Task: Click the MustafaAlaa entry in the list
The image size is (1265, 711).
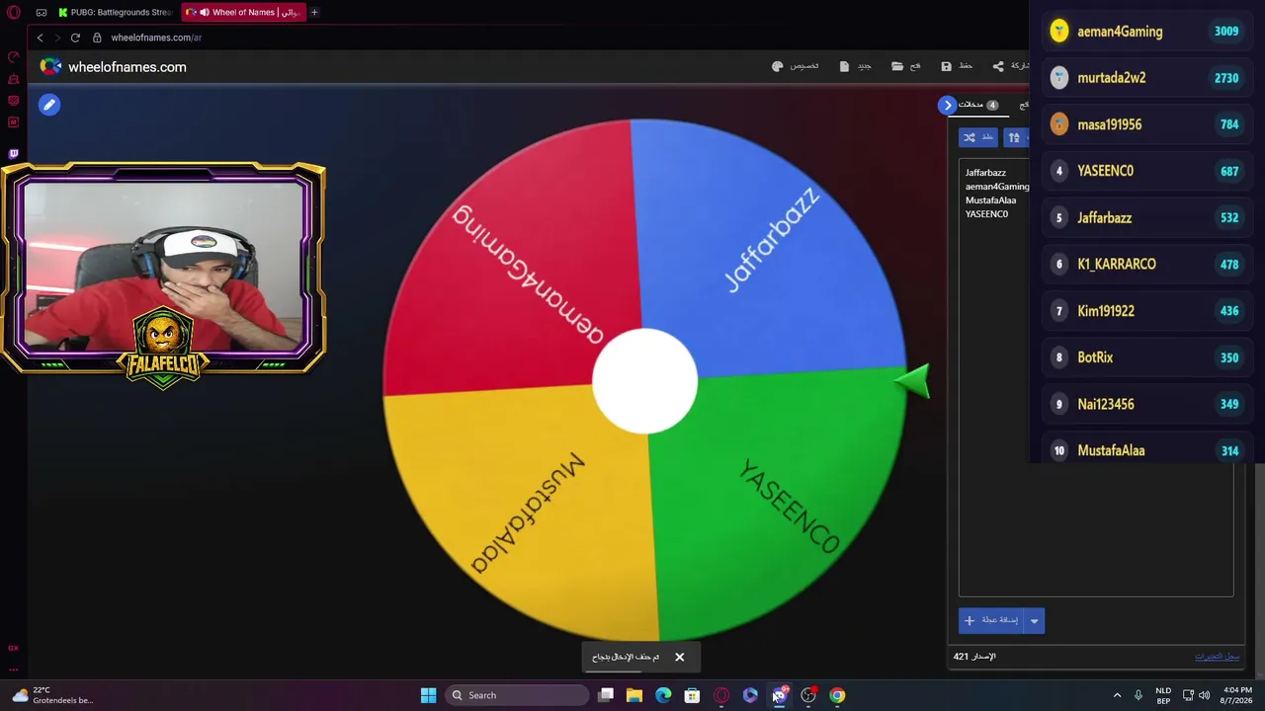Action: (x=990, y=200)
